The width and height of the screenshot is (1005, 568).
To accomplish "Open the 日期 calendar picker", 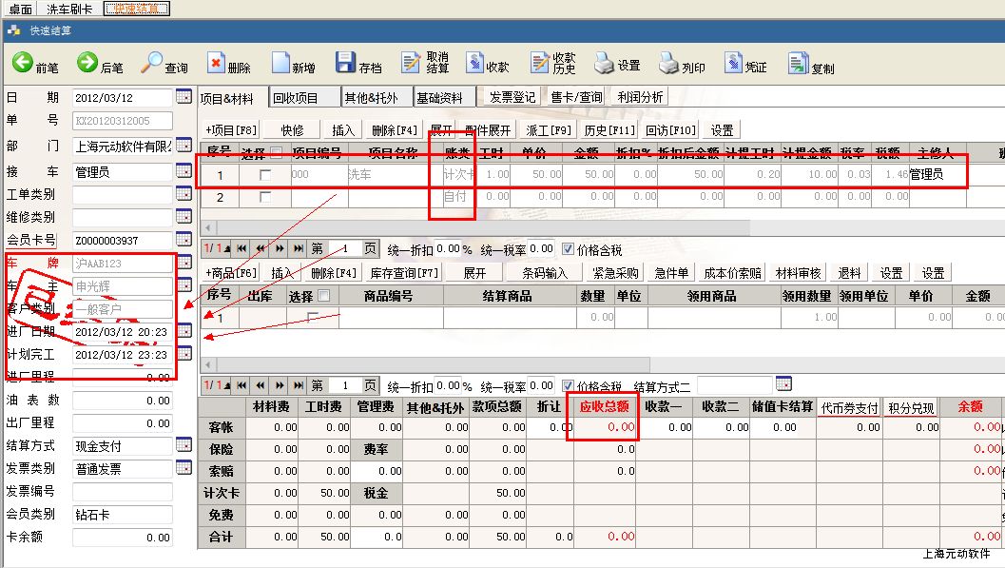I will click(x=184, y=97).
